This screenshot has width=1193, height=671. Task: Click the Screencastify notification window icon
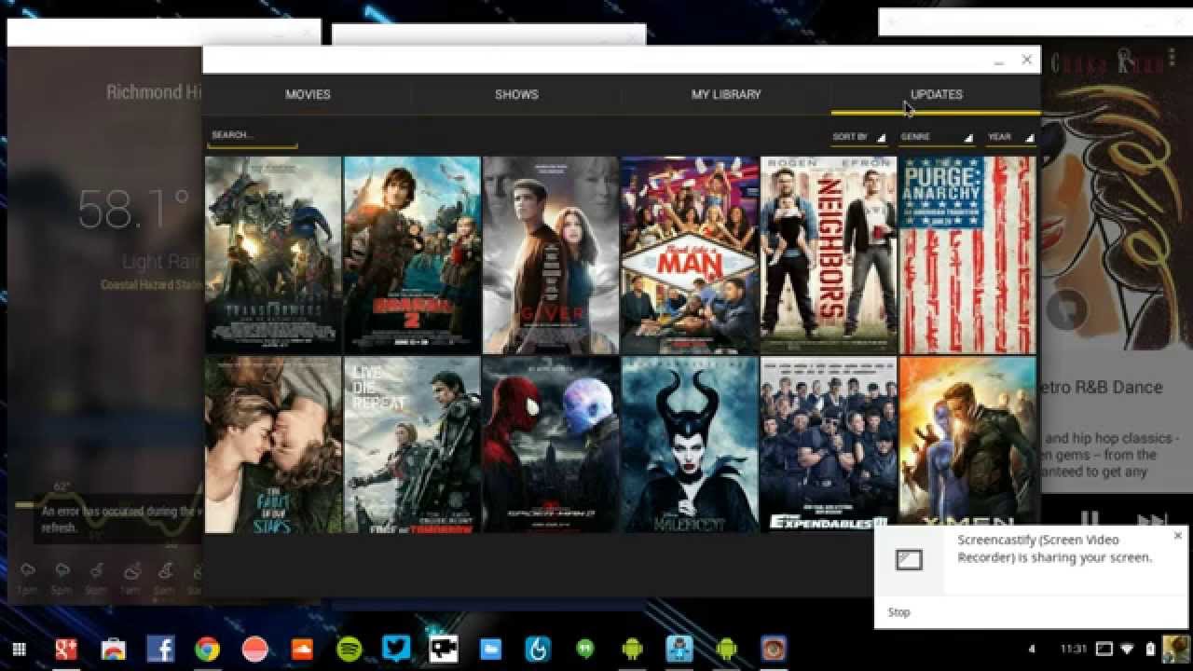[x=909, y=559]
